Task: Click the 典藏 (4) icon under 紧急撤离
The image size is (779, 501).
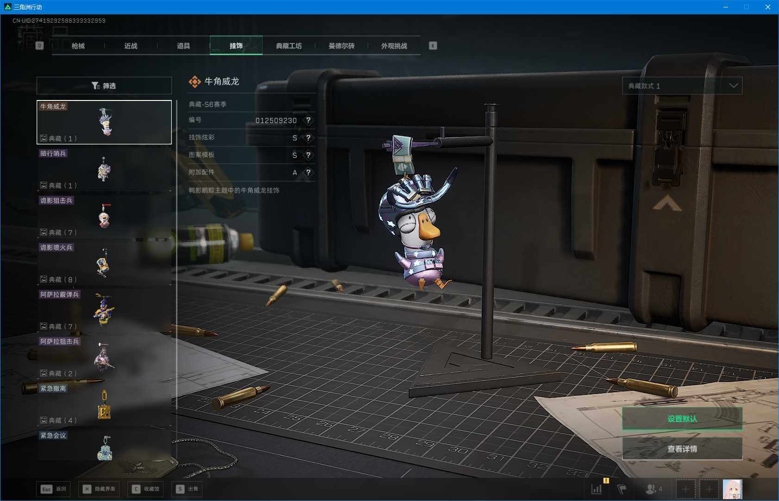Action: 44,420
